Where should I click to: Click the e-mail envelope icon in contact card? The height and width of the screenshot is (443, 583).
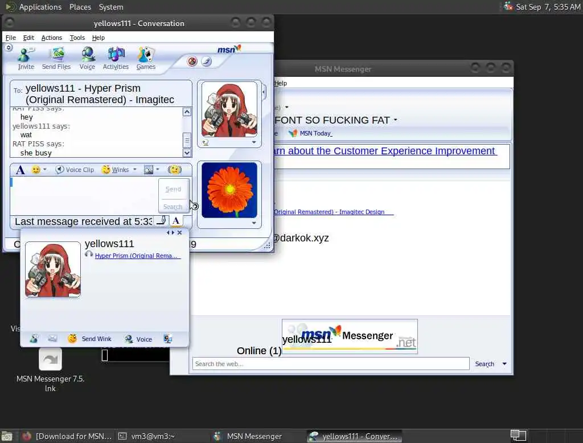tap(52, 338)
